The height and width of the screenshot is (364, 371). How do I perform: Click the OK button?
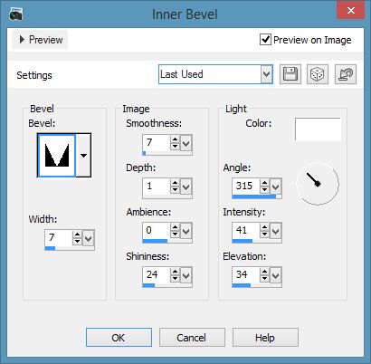(x=119, y=338)
